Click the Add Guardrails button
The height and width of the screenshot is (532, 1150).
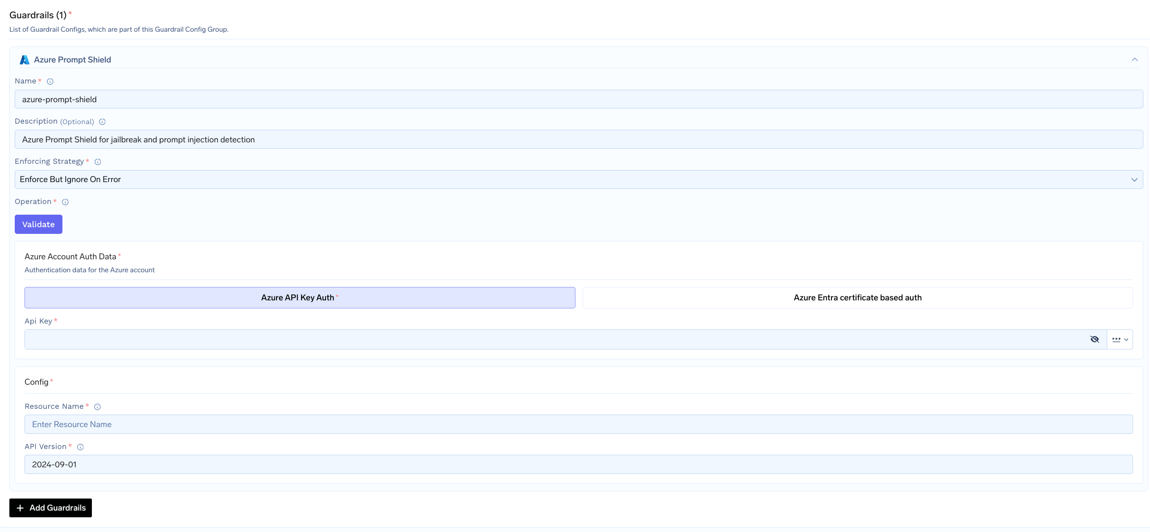click(x=50, y=508)
